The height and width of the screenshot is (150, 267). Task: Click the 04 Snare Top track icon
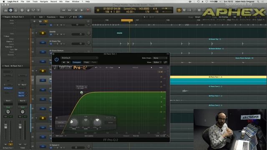(x=43, y=42)
